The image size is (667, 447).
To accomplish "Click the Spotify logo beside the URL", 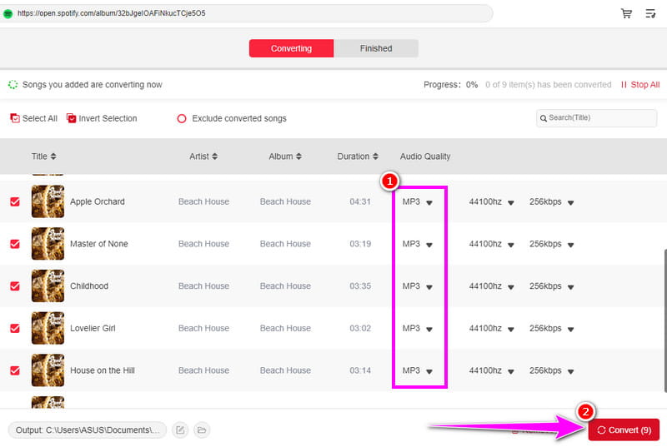I will [x=8, y=13].
